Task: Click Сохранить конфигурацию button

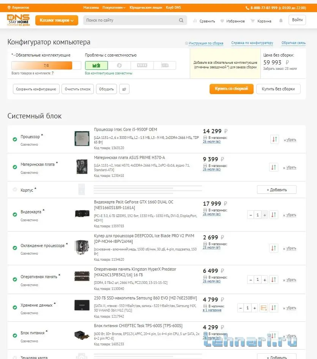Action: click(36, 89)
